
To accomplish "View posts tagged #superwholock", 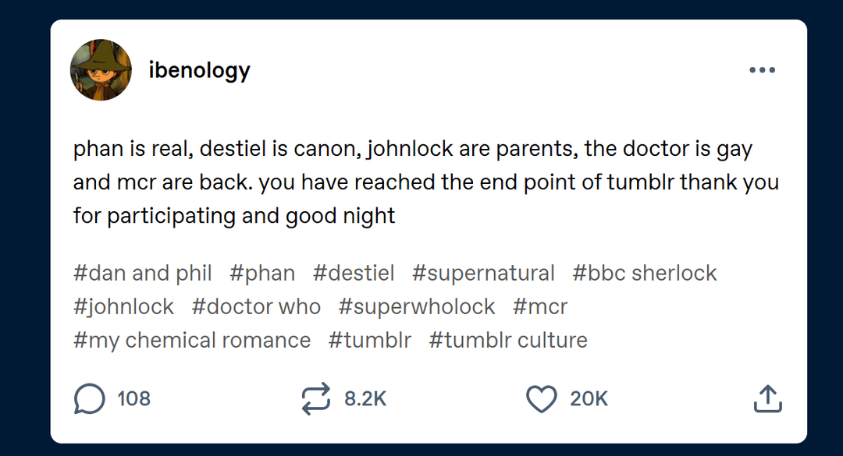I will click(417, 307).
